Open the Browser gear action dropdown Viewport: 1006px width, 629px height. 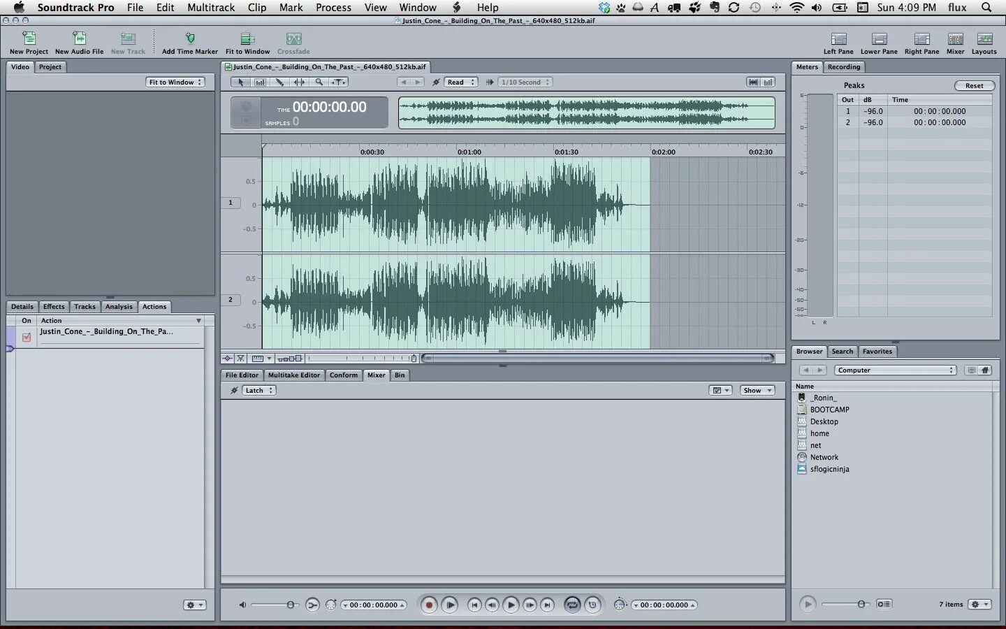coord(980,605)
